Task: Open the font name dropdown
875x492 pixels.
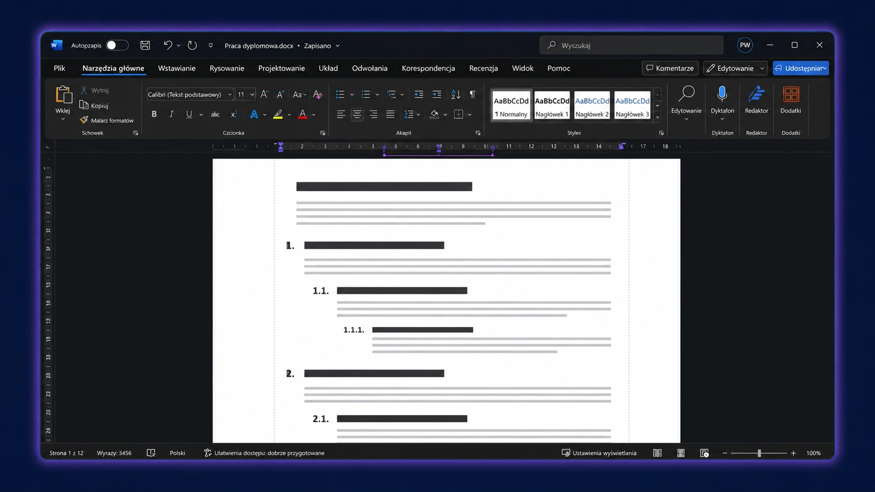Action: (x=189, y=95)
